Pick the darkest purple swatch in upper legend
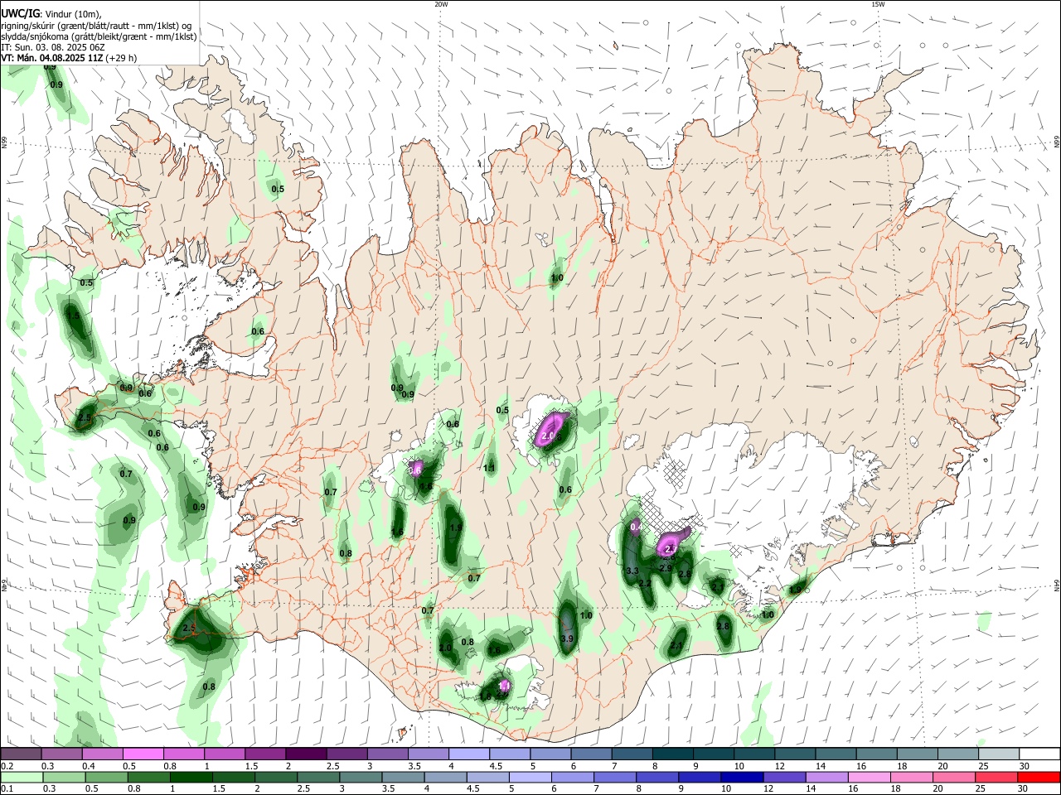Viewport: 1061px width, 795px height. [305, 754]
